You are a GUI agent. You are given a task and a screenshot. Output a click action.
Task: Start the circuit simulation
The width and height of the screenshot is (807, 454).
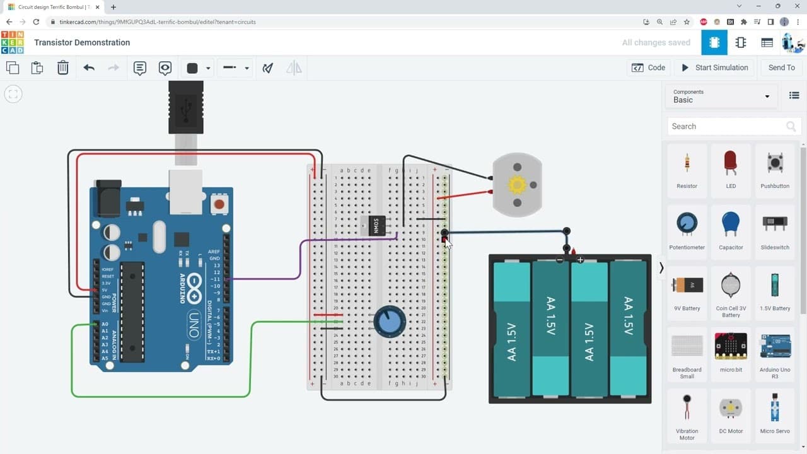pos(714,67)
